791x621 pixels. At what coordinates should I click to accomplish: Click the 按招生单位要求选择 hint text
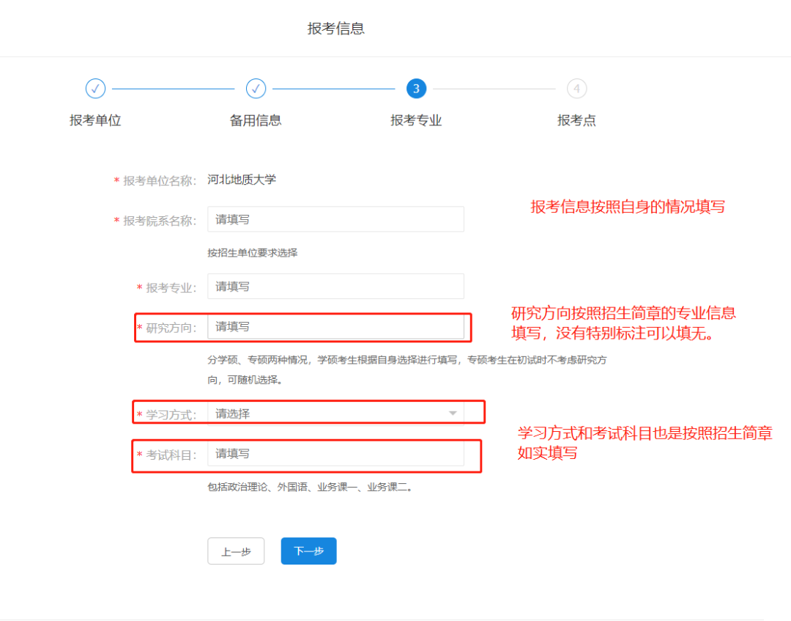(x=252, y=253)
